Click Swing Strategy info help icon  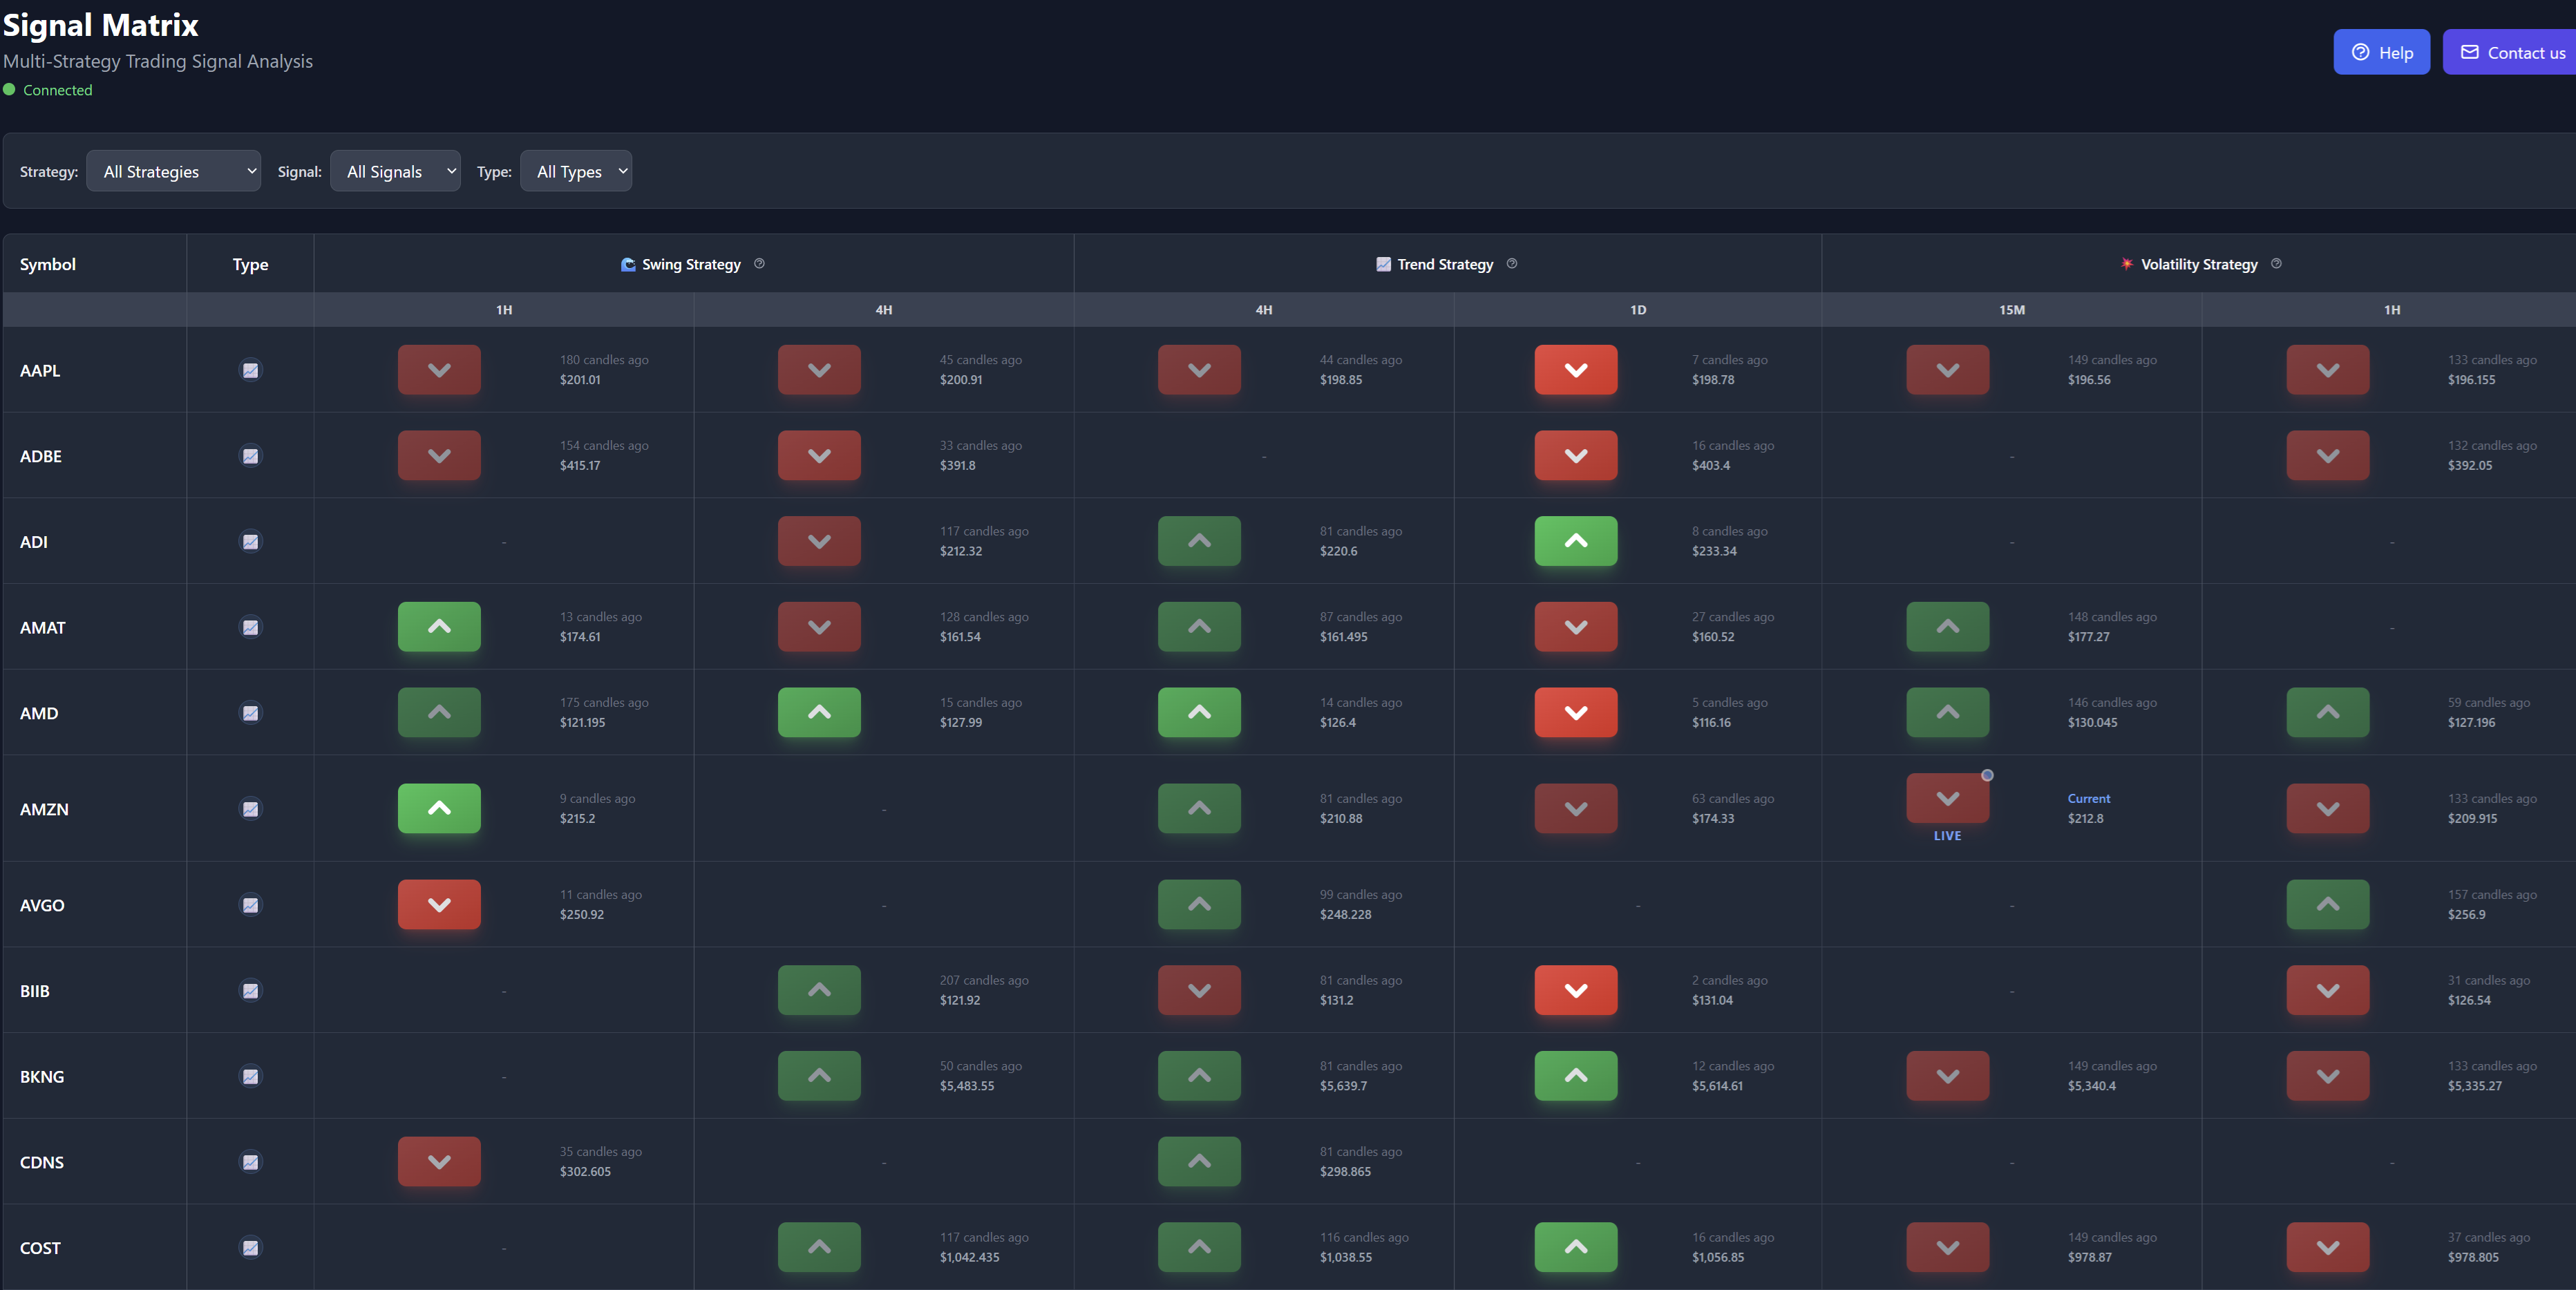(759, 264)
